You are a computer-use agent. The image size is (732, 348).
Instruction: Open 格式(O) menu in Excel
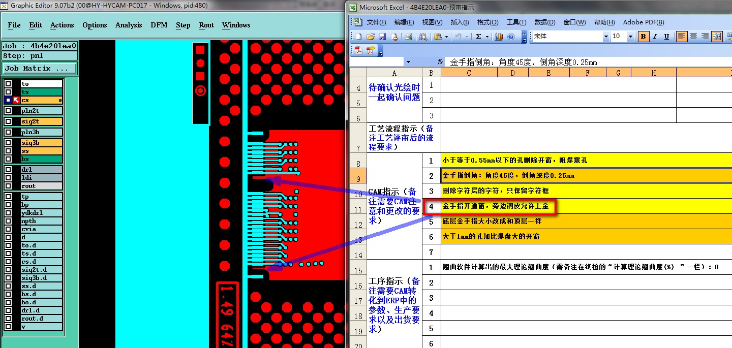tap(487, 22)
